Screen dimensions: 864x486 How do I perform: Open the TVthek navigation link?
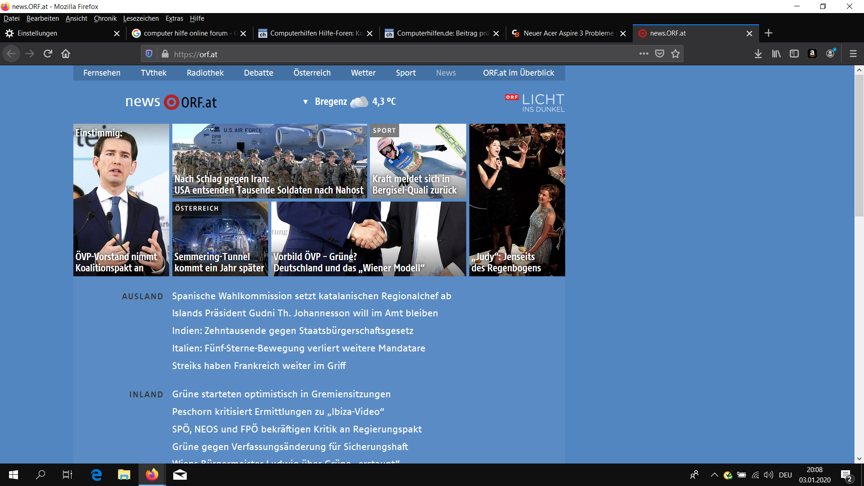pyautogui.click(x=153, y=73)
